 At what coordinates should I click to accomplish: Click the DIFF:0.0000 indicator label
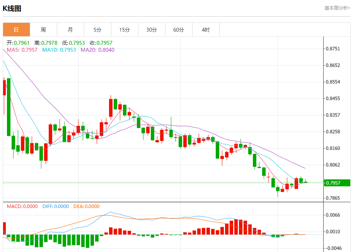56,206
